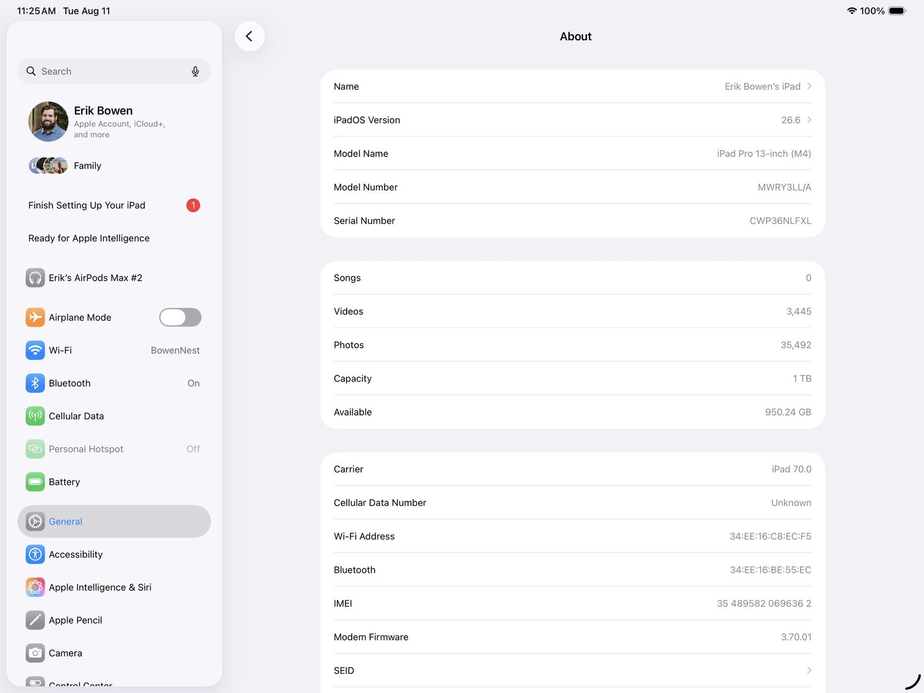Tap the search magnifying glass icon
The height and width of the screenshot is (693, 924).
pos(31,71)
